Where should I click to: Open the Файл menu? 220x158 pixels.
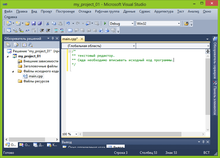(8, 11)
